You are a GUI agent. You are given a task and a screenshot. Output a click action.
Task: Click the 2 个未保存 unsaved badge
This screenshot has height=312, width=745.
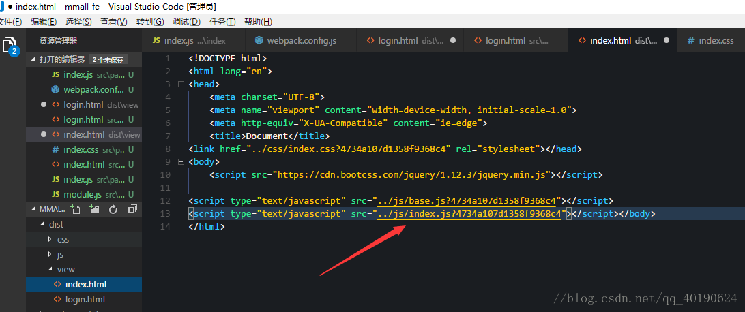point(108,60)
